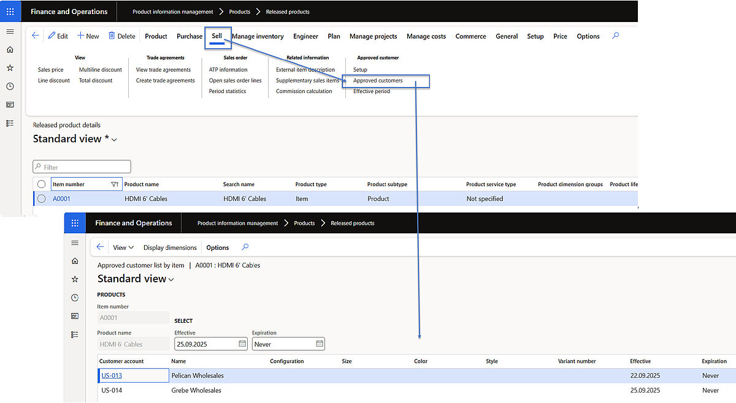Toggle the select-all rows circle in grid header
Viewport: 736px width, 403px height.
[41, 184]
